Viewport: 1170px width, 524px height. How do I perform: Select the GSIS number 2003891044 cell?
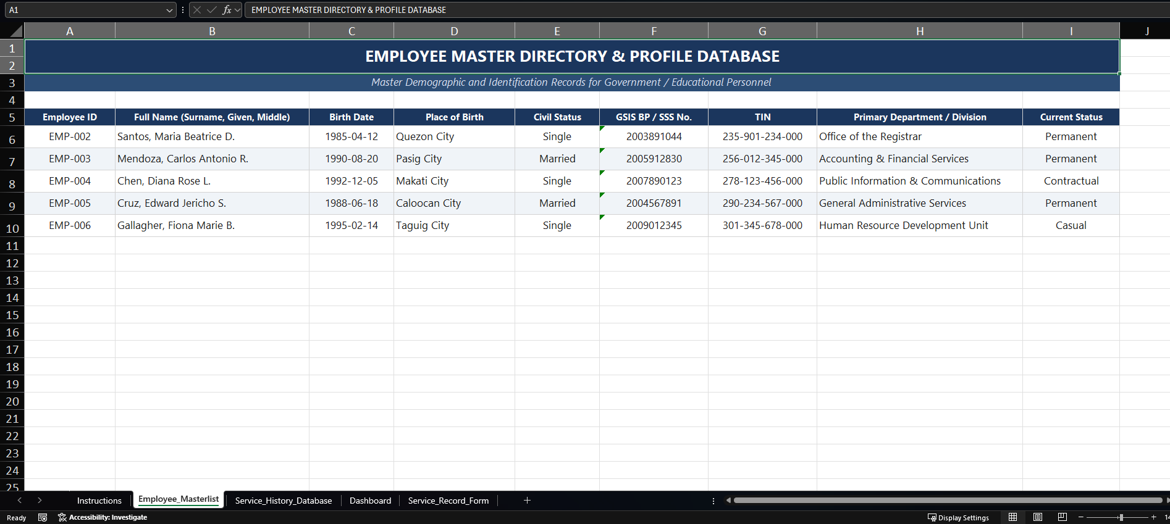[x=654, y=136]
